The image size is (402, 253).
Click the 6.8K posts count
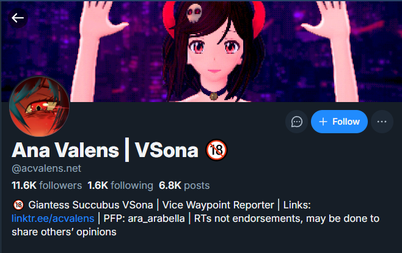[x=184, y=185]
